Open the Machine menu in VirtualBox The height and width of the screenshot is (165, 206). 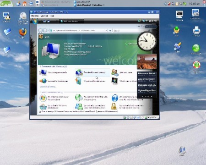coord(35,16)
